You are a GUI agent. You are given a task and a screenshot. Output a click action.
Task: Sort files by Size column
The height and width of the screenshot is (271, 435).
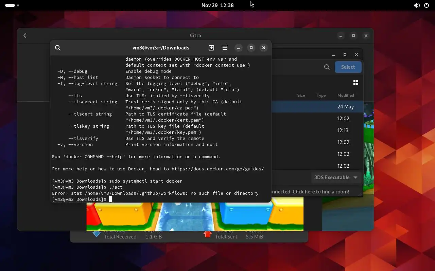click(301, 96)
